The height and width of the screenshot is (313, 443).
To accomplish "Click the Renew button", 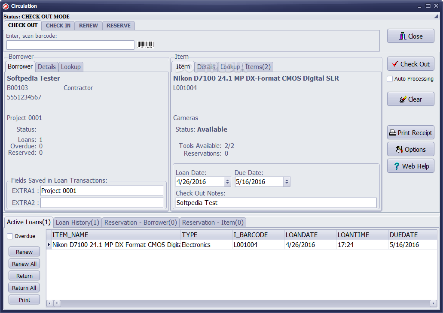I will coord(24,252).
